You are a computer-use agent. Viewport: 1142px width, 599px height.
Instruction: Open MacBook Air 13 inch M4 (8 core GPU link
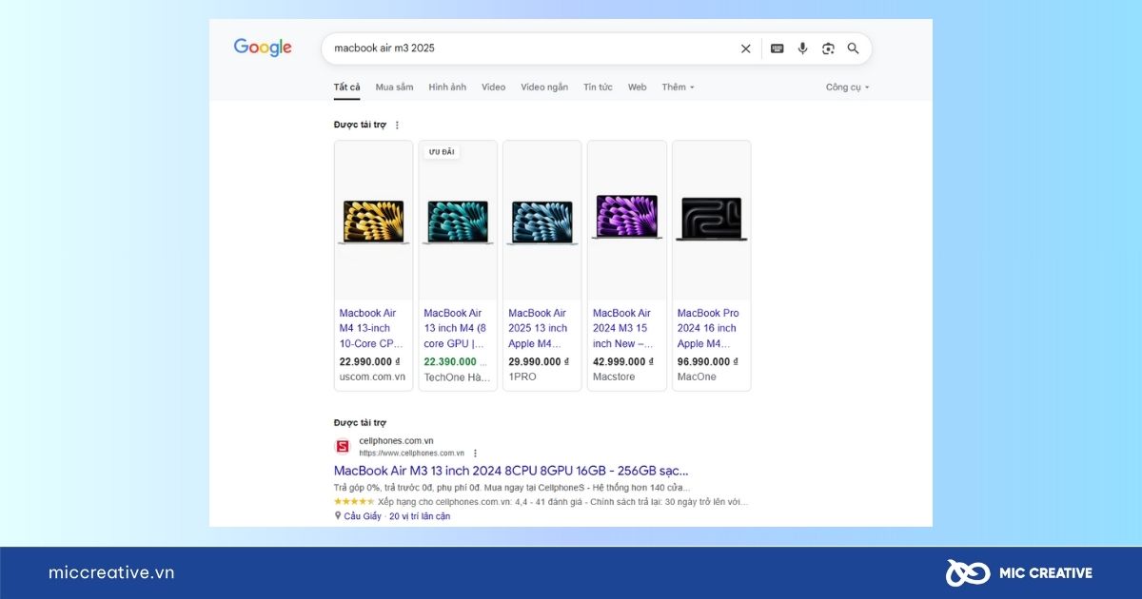click(455, 328)
